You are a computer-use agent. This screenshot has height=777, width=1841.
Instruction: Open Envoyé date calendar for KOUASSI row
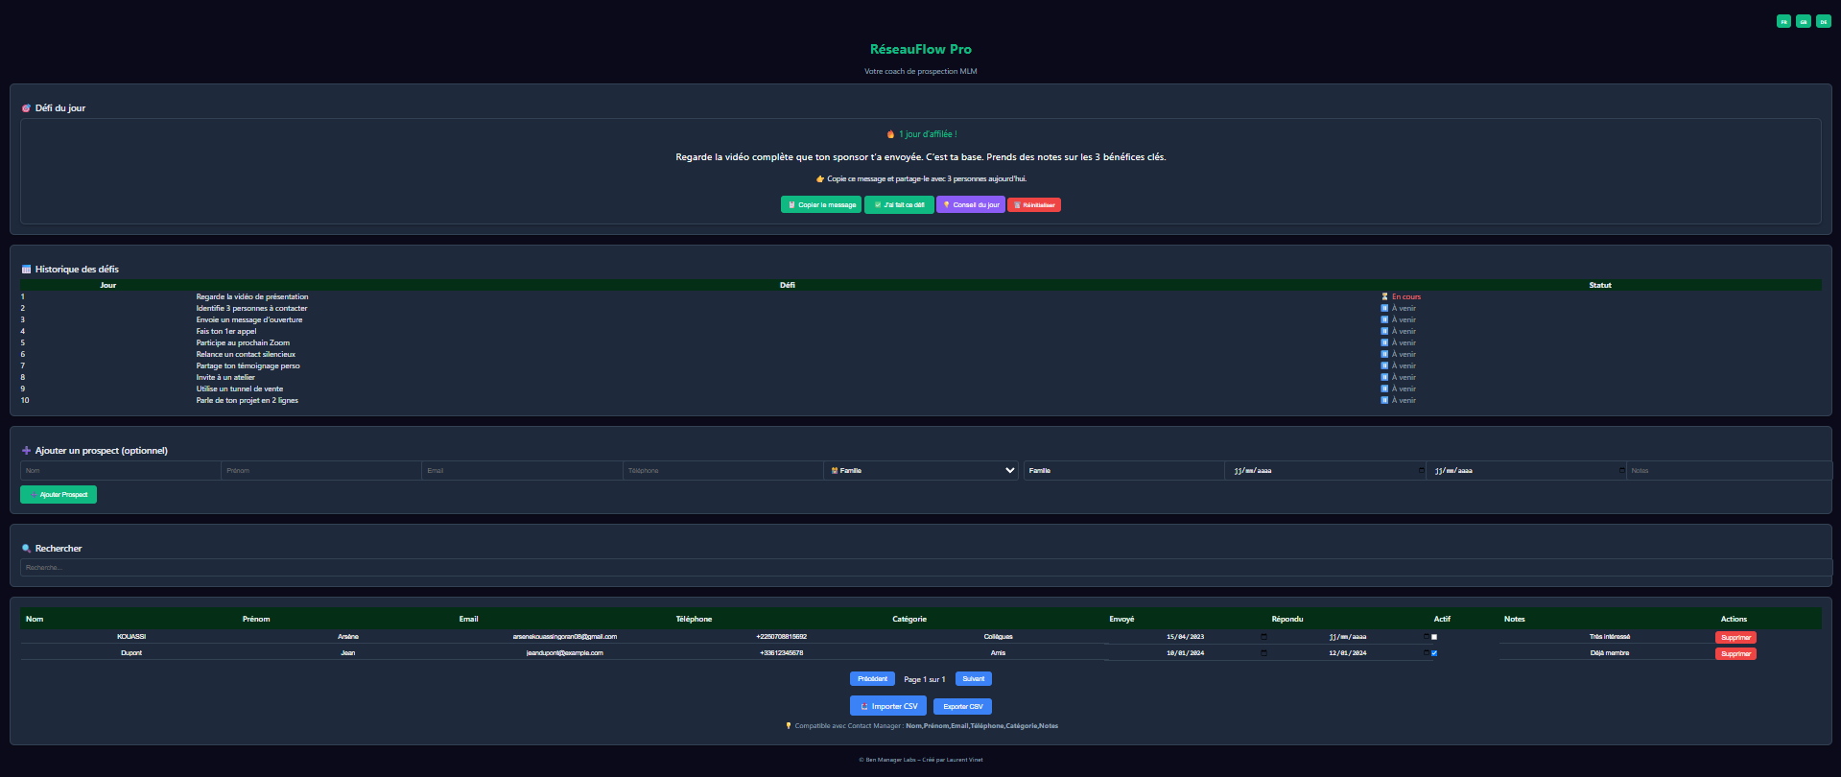point(1263,637)
